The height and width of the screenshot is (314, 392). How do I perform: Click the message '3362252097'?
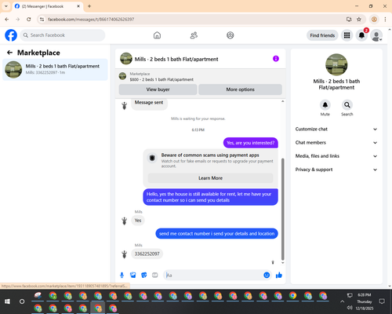[147, 254]
